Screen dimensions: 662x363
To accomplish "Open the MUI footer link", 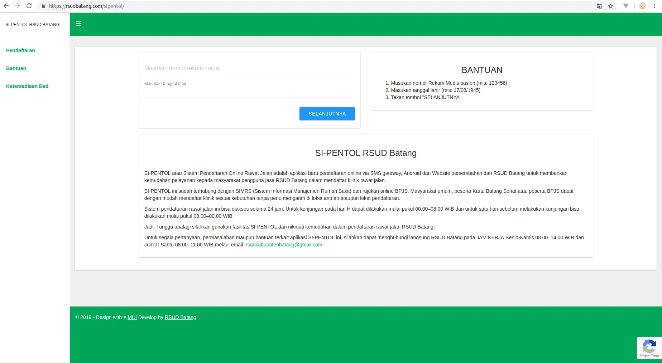I will pos(132,317).
